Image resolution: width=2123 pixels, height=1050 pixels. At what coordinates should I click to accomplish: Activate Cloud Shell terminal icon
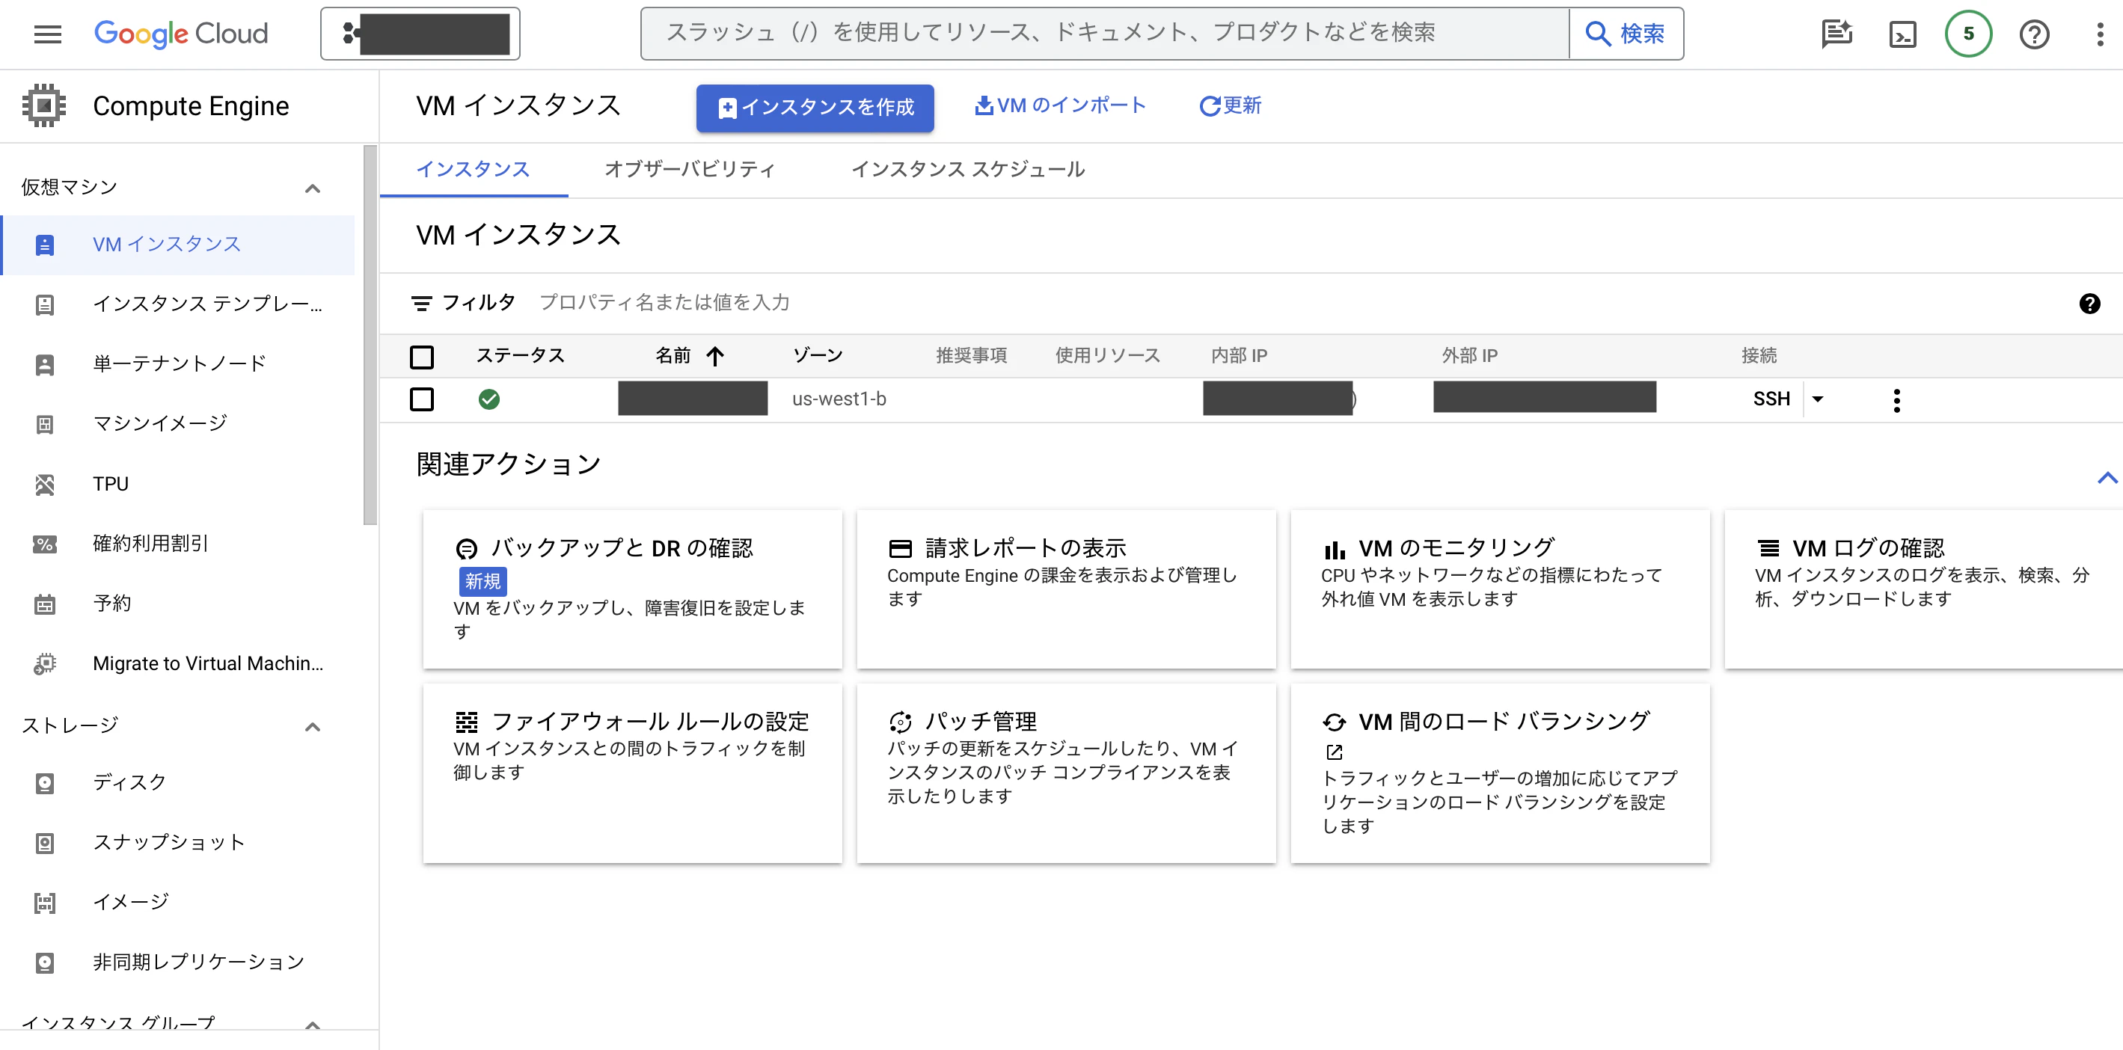click(1902, 34)
